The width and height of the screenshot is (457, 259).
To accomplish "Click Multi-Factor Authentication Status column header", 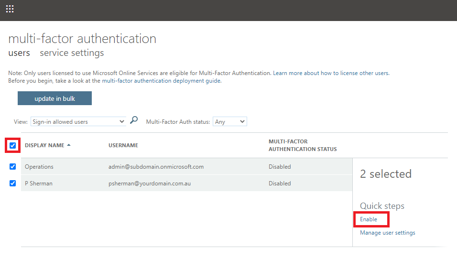I will (x=303, y=145).
